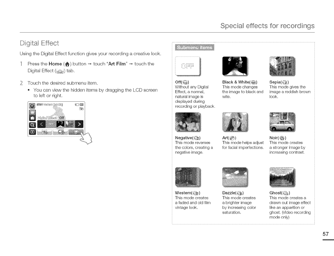Screen dimensions: 334x256
Task: Click 'vintage look.' Western description text
Action: click(x=186, y=207)
